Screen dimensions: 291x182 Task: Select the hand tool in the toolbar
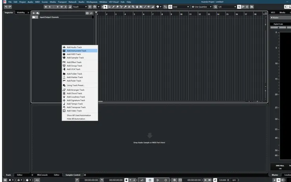click(137, 7)
